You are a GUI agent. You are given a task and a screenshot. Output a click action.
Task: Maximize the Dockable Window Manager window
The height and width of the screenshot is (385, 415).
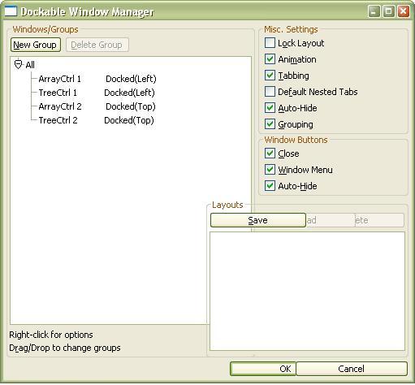[389, 11]
